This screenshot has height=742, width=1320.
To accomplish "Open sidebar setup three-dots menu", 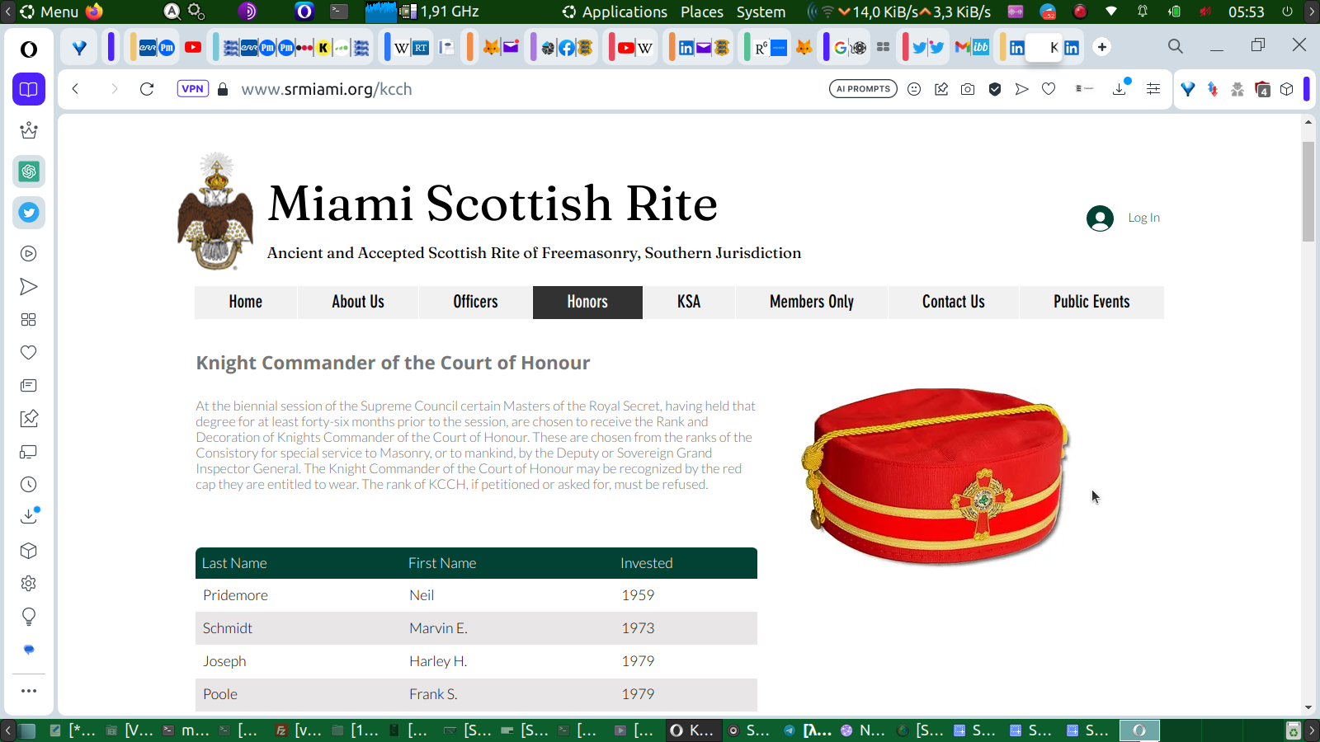I will (29, 691).
